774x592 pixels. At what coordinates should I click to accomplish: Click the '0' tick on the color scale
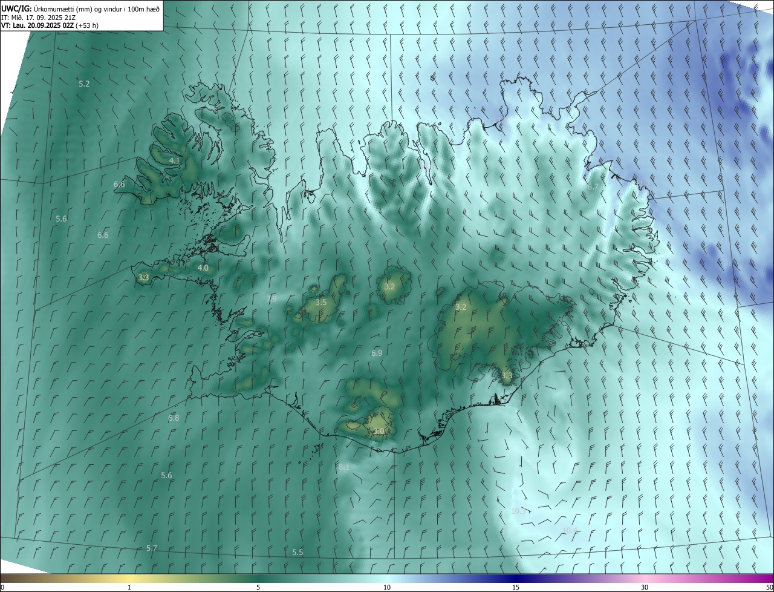(2, 587)
